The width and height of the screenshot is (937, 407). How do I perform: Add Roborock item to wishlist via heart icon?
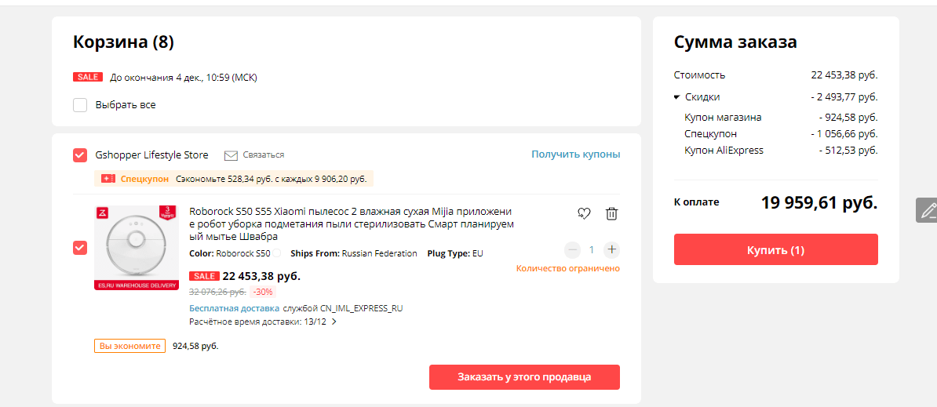click(x=583, y=213)
